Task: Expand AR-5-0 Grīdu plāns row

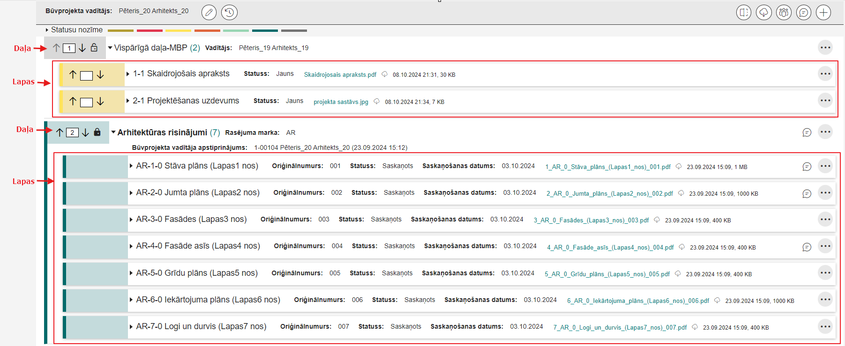Action: (131, 273)
